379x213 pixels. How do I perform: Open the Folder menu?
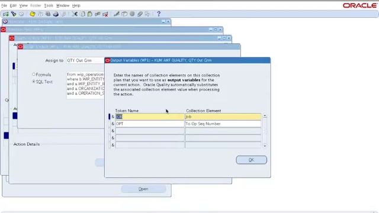[36, 5]
